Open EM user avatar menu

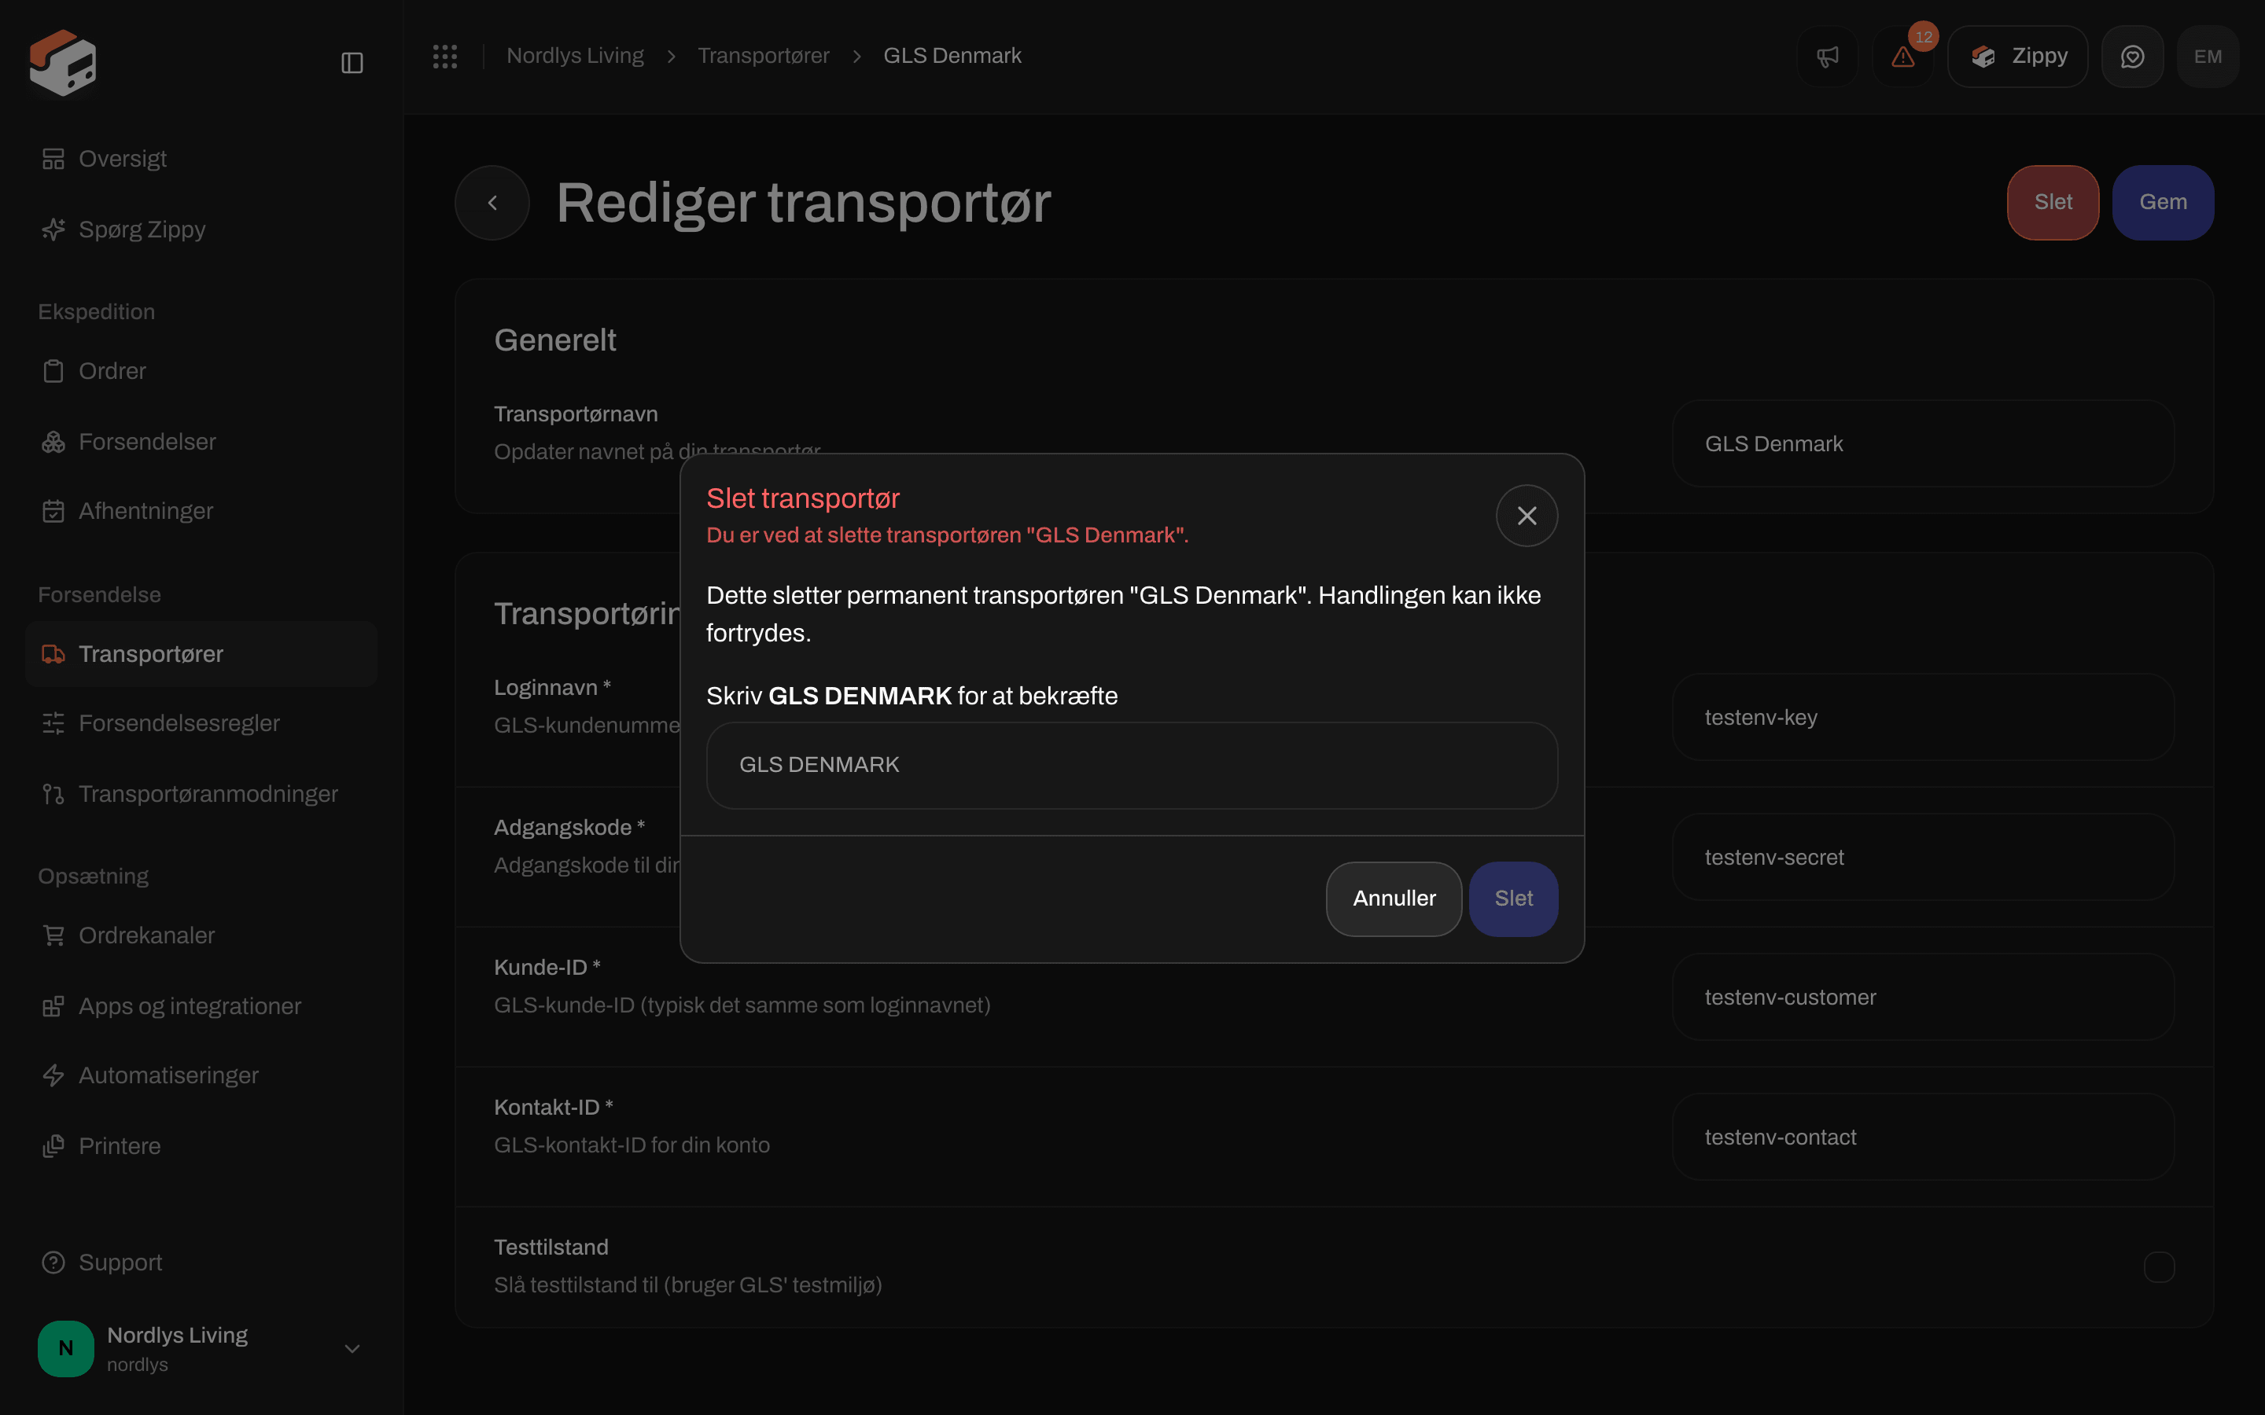[2208, 56]
